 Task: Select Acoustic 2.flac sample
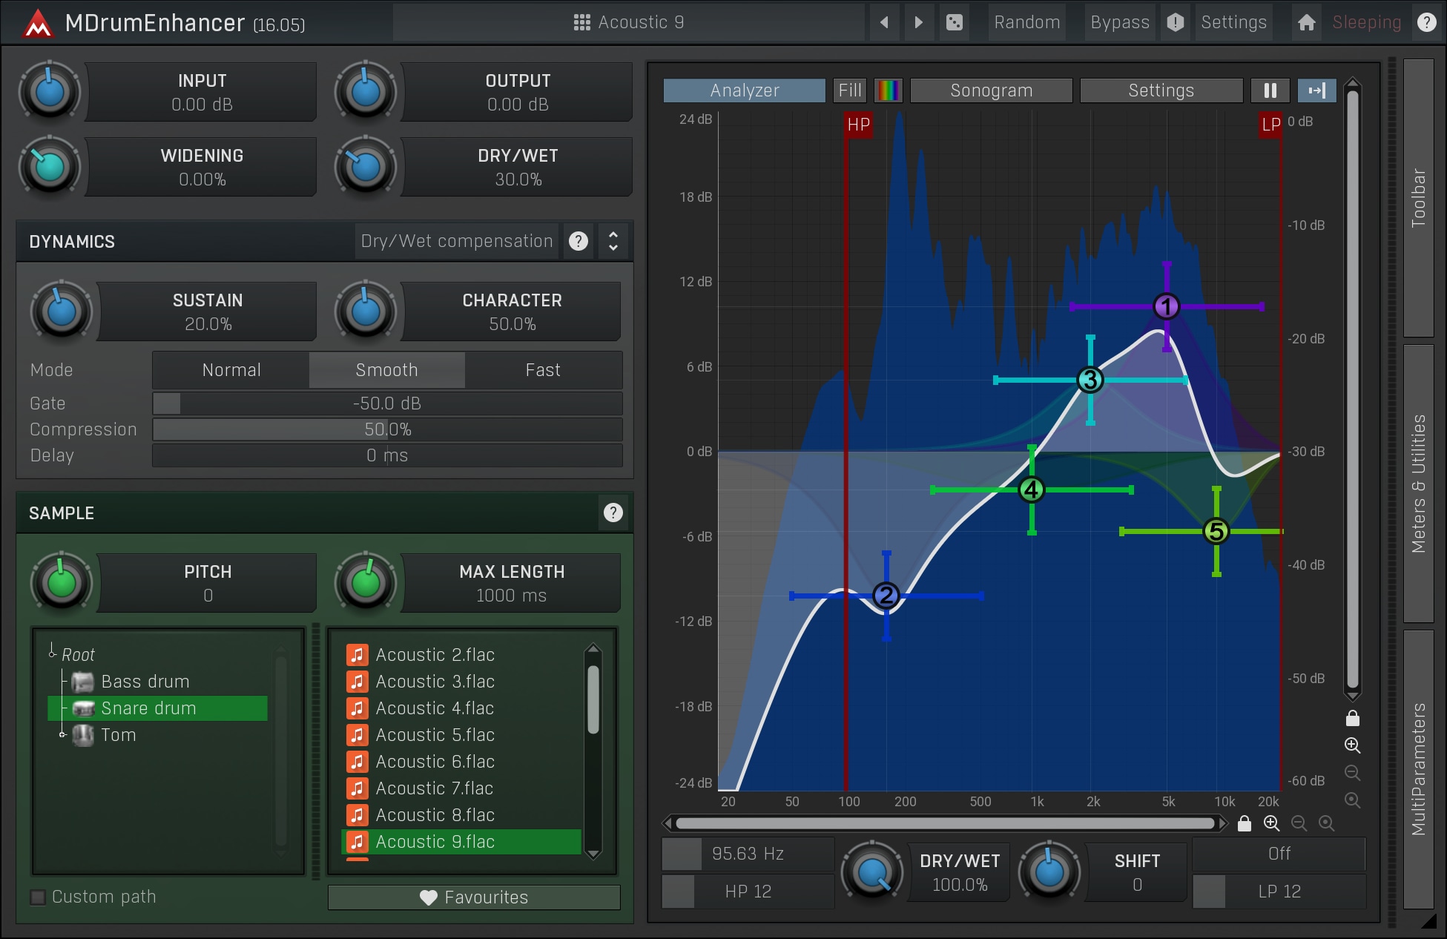(x=461, y=655)
